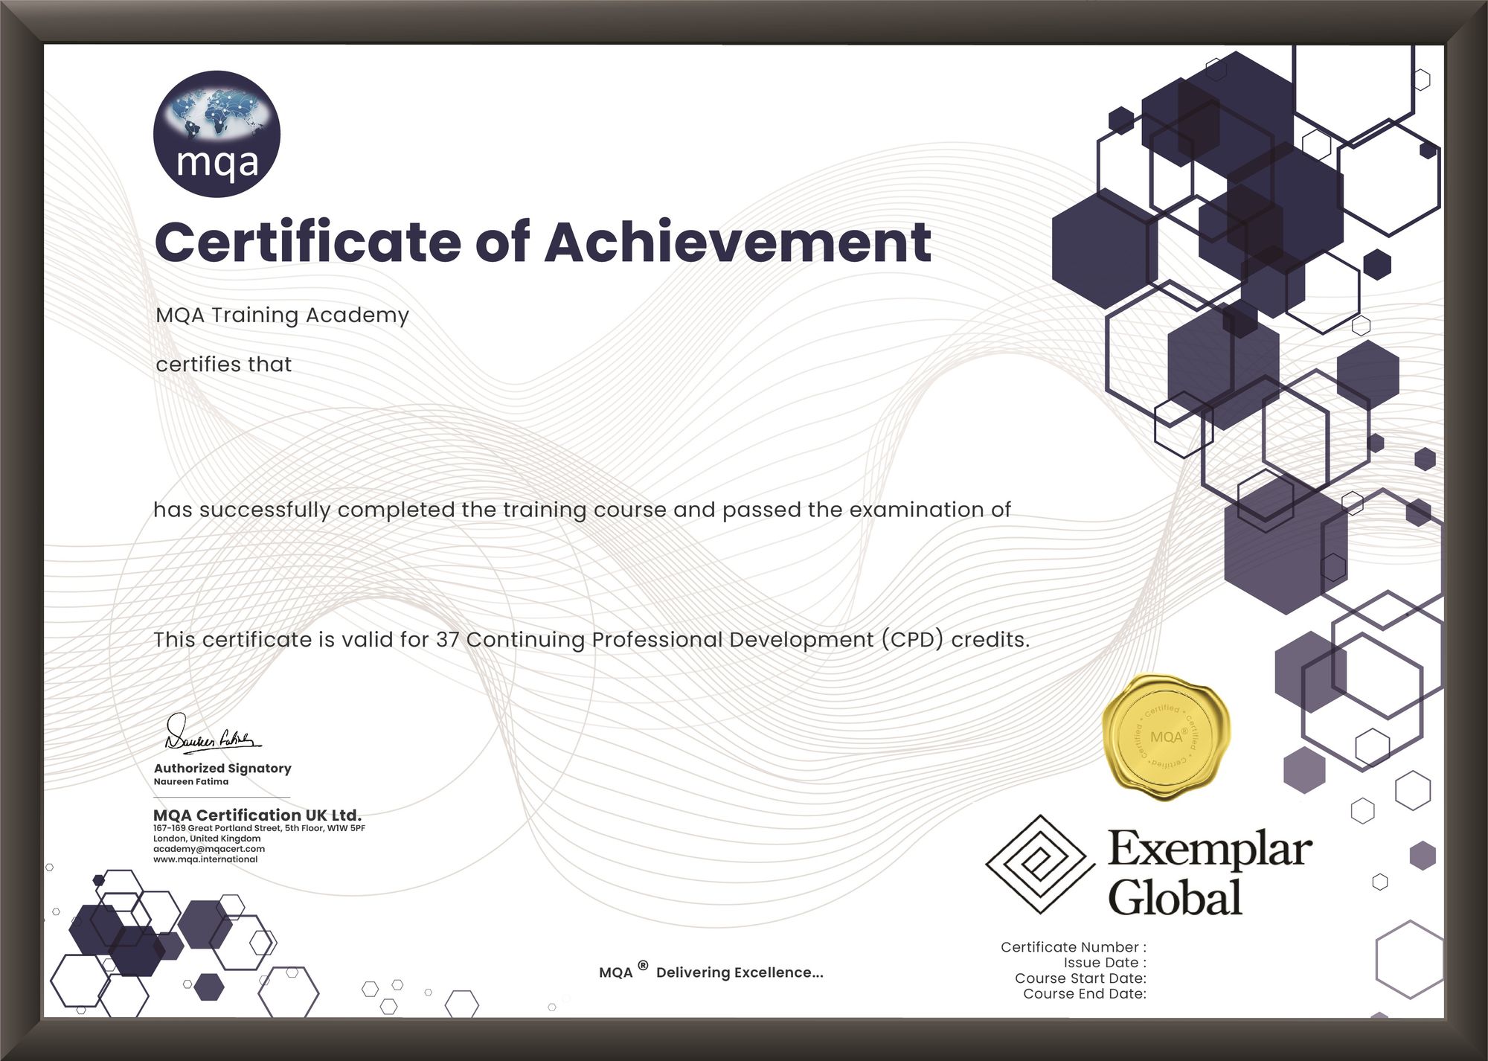Click the 37 CPD credits validity sentence
Image resolution: width=1488 pixels, height=1061 pixels.
(x=591, y=640)
